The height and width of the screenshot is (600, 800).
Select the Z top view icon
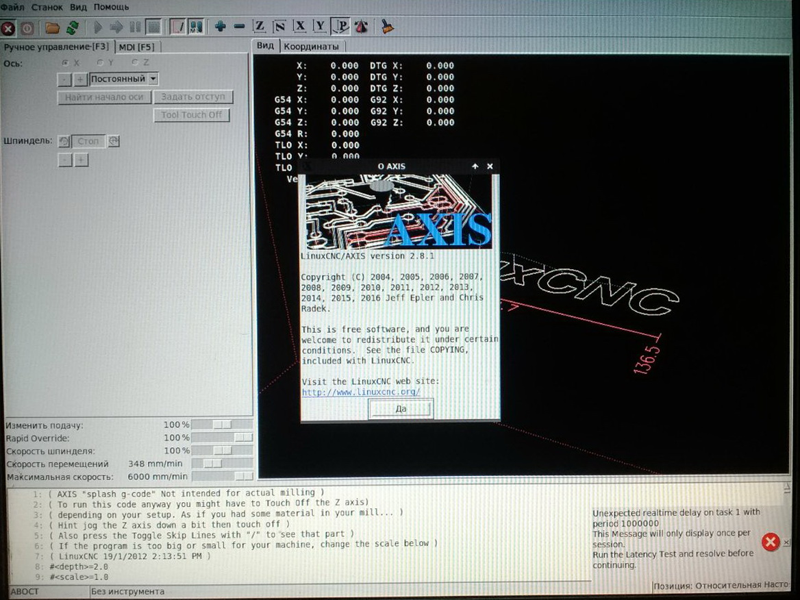tap(260, 26)
